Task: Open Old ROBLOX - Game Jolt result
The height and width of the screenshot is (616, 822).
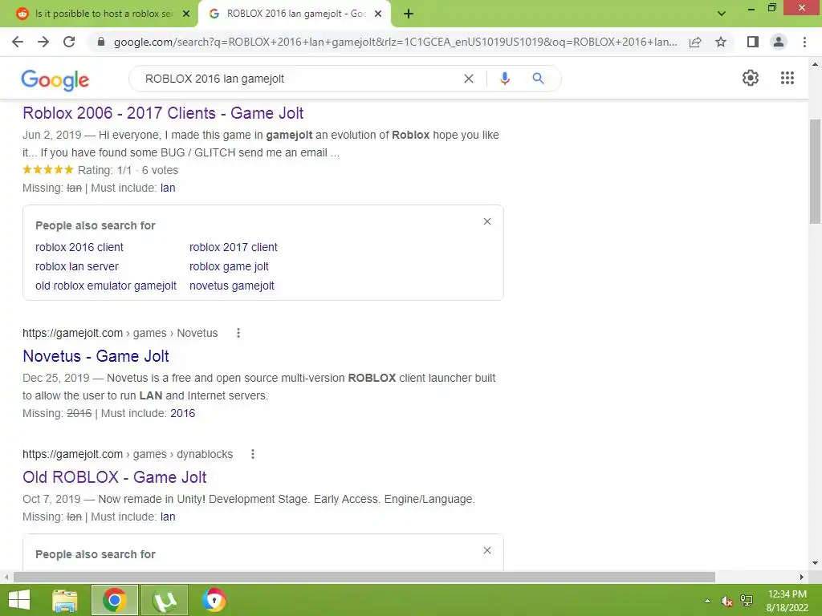Action: click(114, 477)
